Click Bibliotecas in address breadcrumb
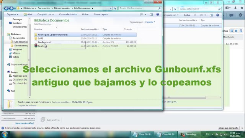 pyautogui.click(x=28, y=8)
